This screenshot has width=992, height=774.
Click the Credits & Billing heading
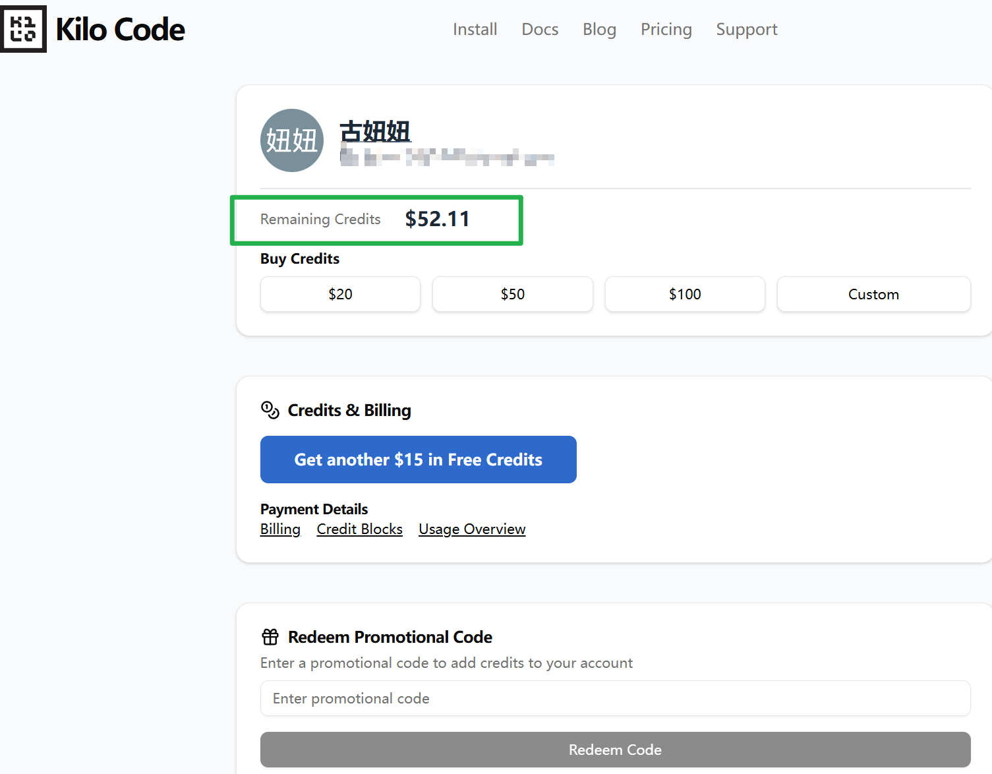[349, 410]
